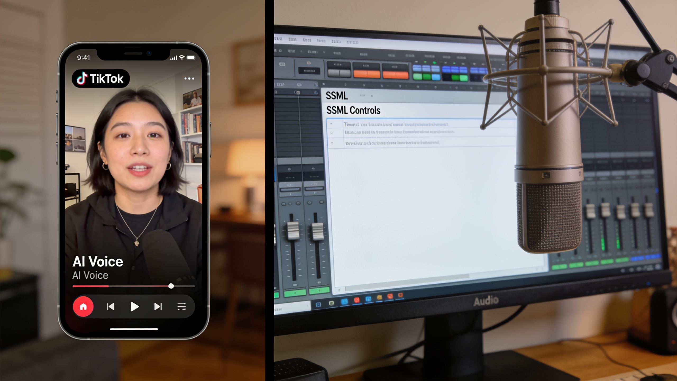
Task: Click the second channel fader in left mixer
Action: point(318,231)
